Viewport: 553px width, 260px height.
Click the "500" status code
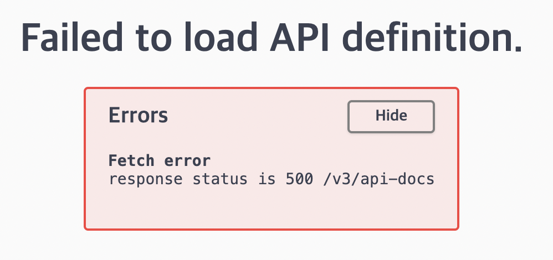[x=299, y=180]
